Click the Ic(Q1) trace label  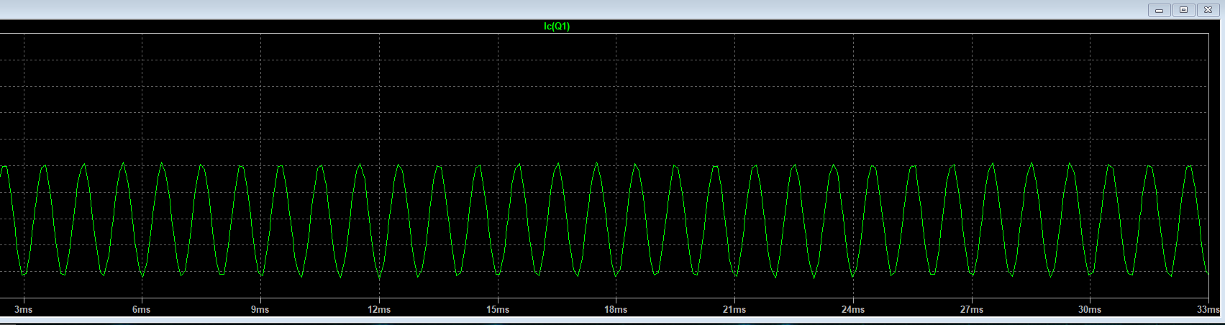point(557,27)
